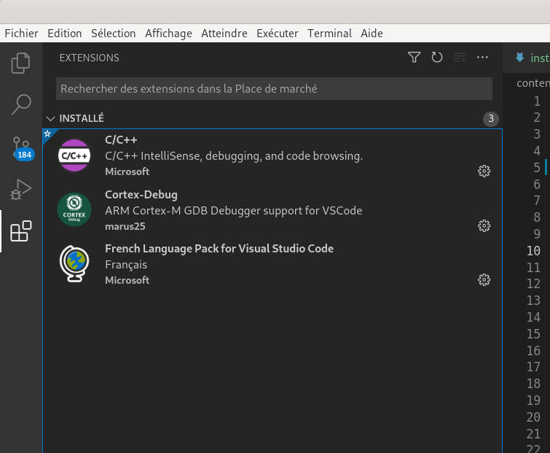Screen dimensions: 550x453
Task: Open settings gear for C/C++ extension
Action: point(484,171)
